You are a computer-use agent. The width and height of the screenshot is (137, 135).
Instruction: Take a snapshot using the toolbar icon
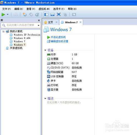click(x=25, y=15)
